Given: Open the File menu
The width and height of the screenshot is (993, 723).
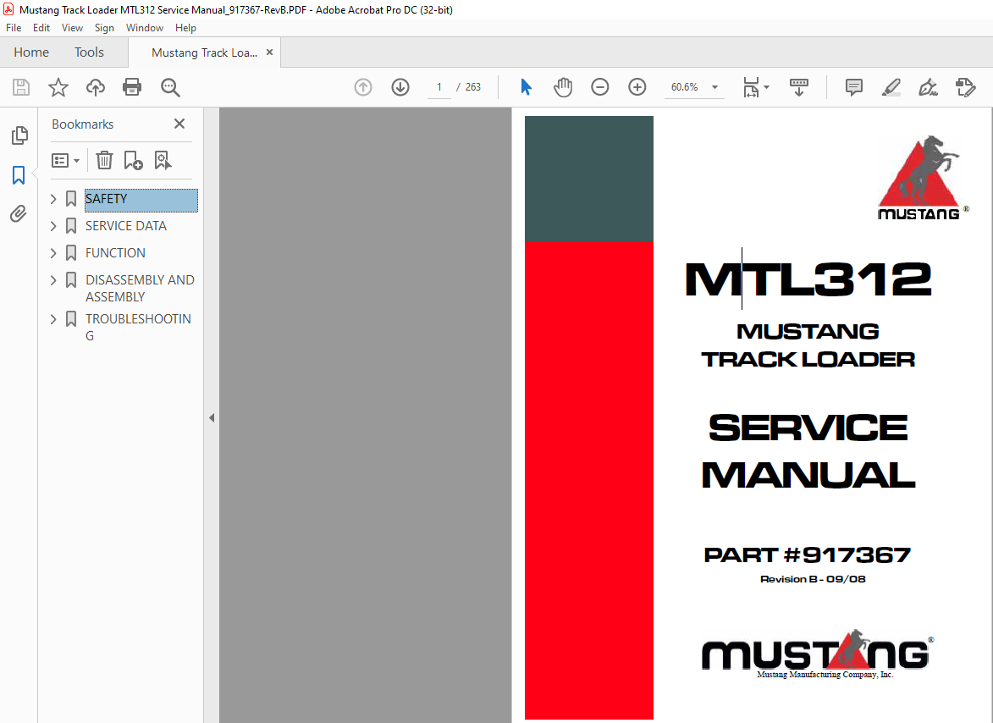Looking at the screenshot, I should [14, 28].
